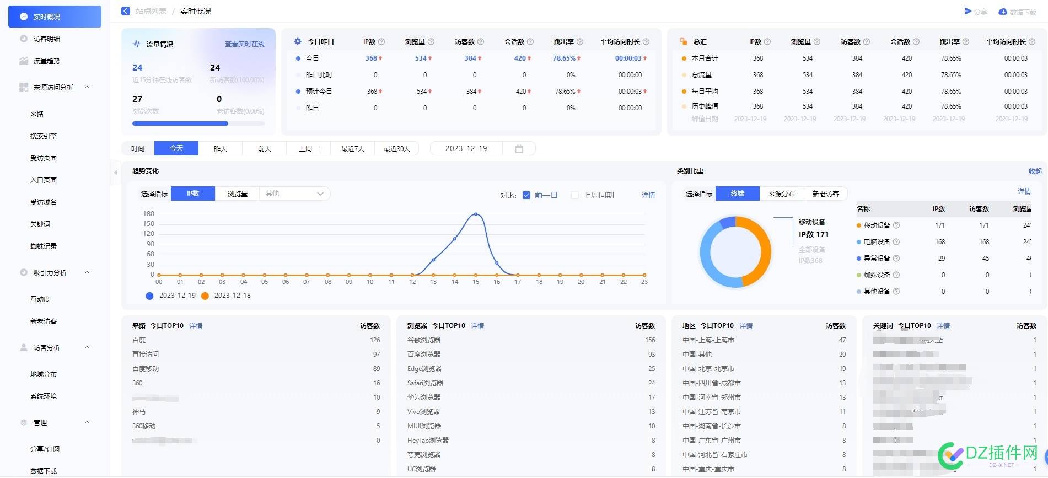Switch to the 最近30天 time tab
The width and height of the screenshot is (1048, 478).
coord(397,148)
